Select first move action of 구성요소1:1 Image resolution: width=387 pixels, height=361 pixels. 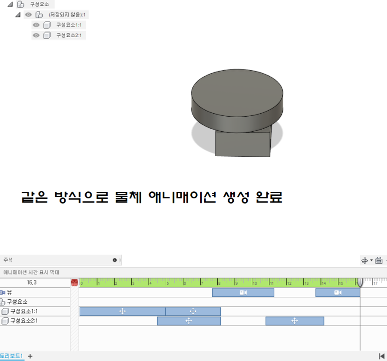123,311
